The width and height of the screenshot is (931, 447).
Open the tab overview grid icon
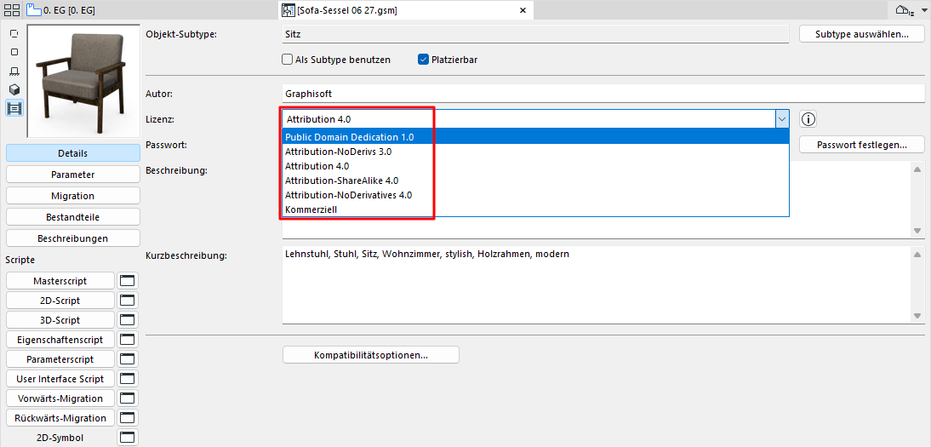point(11,10)
